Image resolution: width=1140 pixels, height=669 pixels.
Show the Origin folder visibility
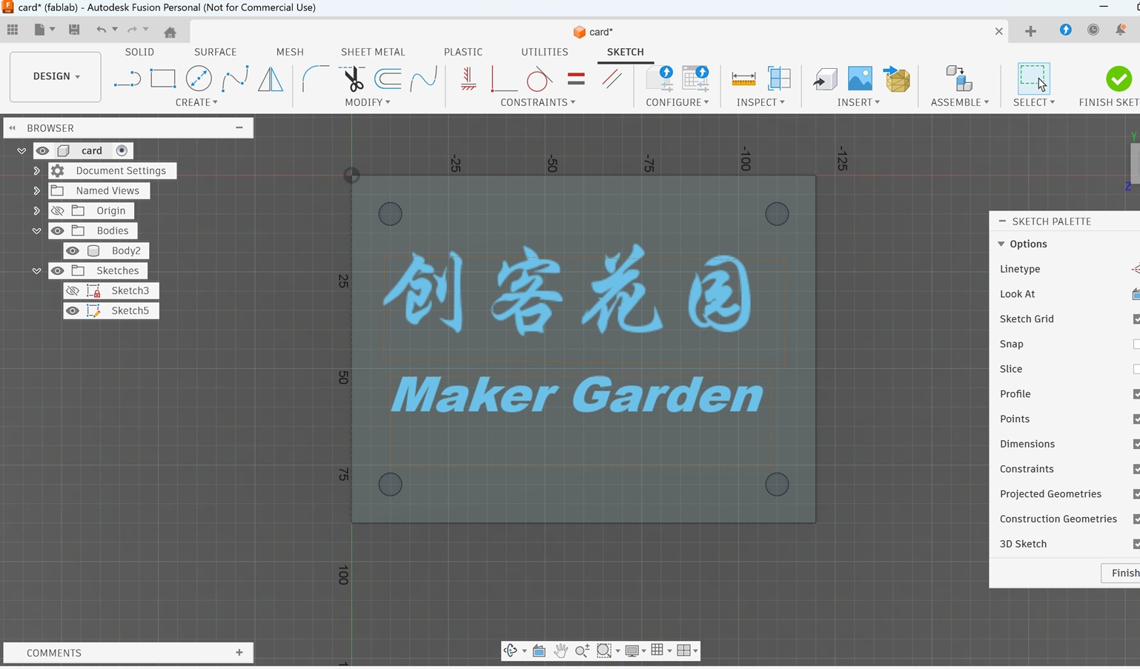57,210
